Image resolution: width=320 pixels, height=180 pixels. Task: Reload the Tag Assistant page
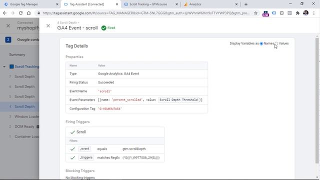point(20,13)
